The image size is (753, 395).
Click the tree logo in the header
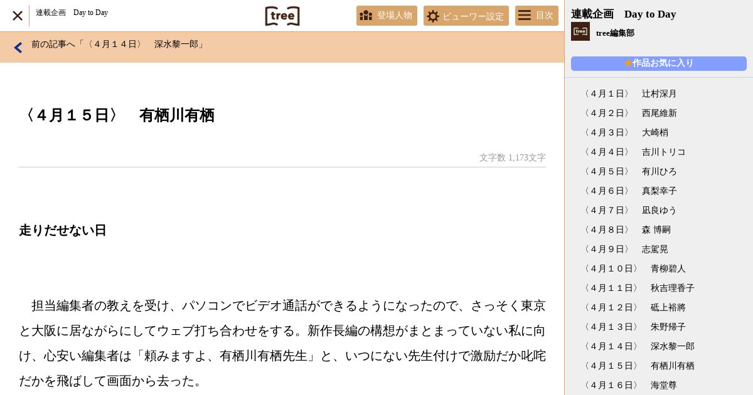pos(282,16)
